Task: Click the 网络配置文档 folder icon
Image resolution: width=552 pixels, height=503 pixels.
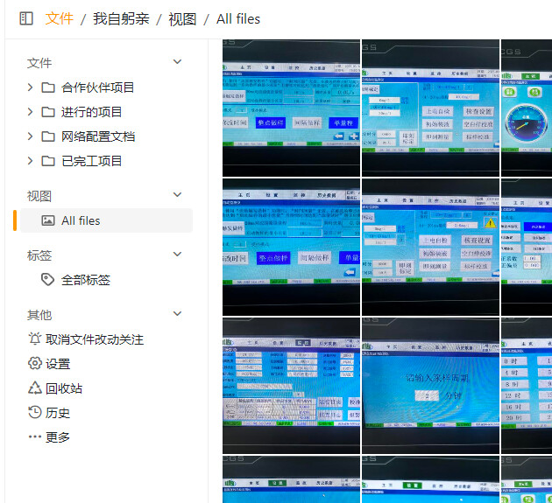Action: pos(48,136)
